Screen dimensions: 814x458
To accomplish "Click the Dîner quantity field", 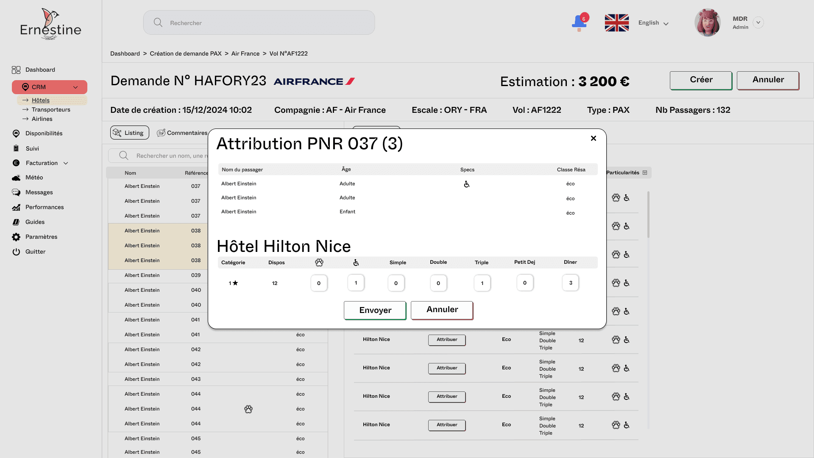I will coord(570,283).
